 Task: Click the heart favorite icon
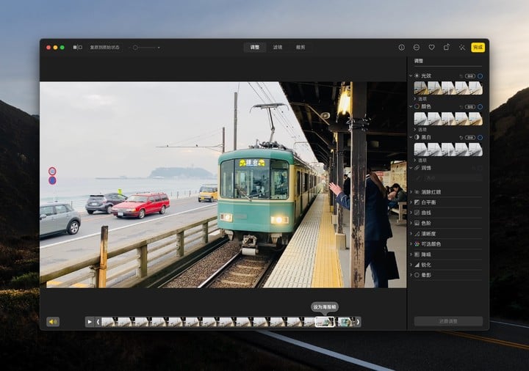click(431, 47)
